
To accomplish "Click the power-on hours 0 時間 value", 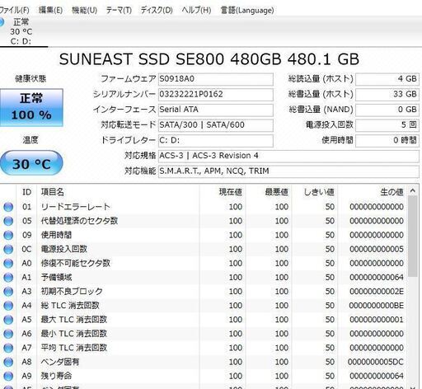I will pos(387,141).
